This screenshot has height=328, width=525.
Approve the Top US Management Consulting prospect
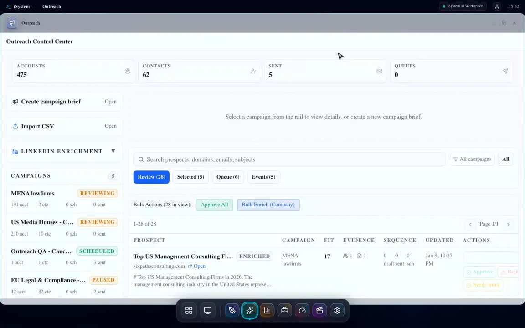pos(479,272)
